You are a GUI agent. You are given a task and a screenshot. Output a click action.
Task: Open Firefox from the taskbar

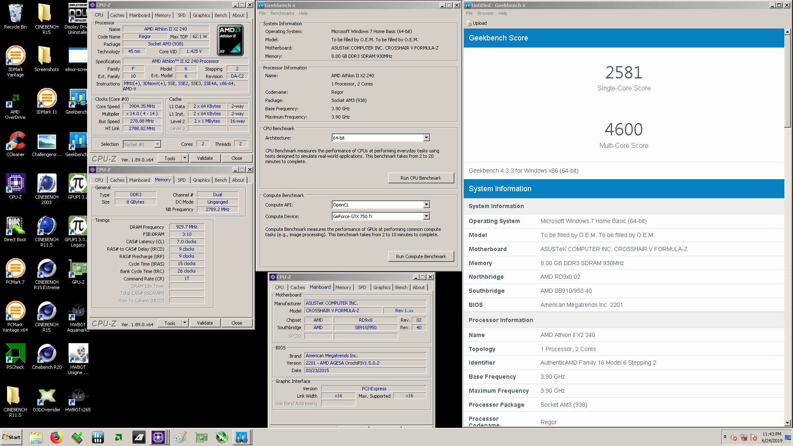click(x=57, y=437)
